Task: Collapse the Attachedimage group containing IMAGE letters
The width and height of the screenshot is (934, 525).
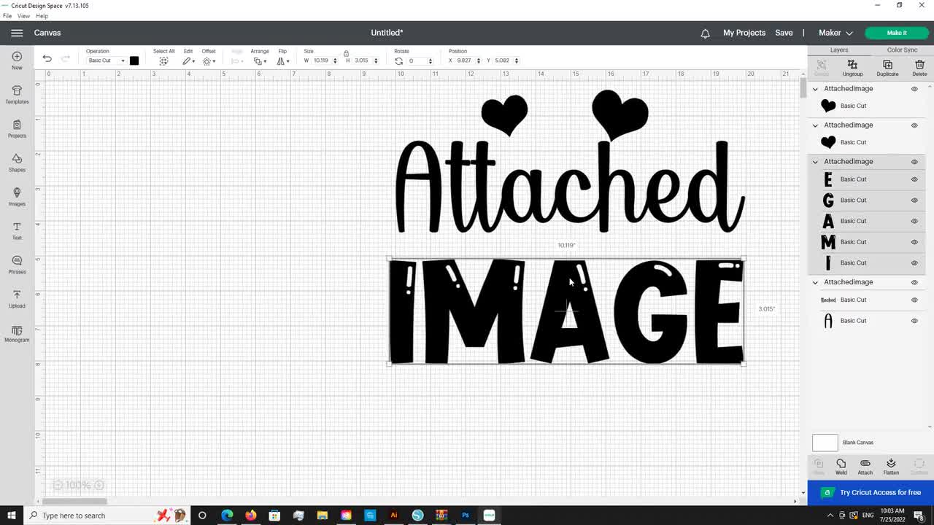Action: pyautogui.click(x=816, y=161)
